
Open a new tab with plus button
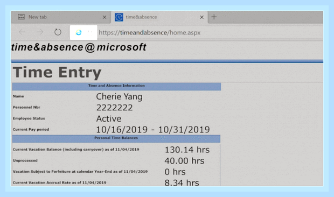coord(214,17)
